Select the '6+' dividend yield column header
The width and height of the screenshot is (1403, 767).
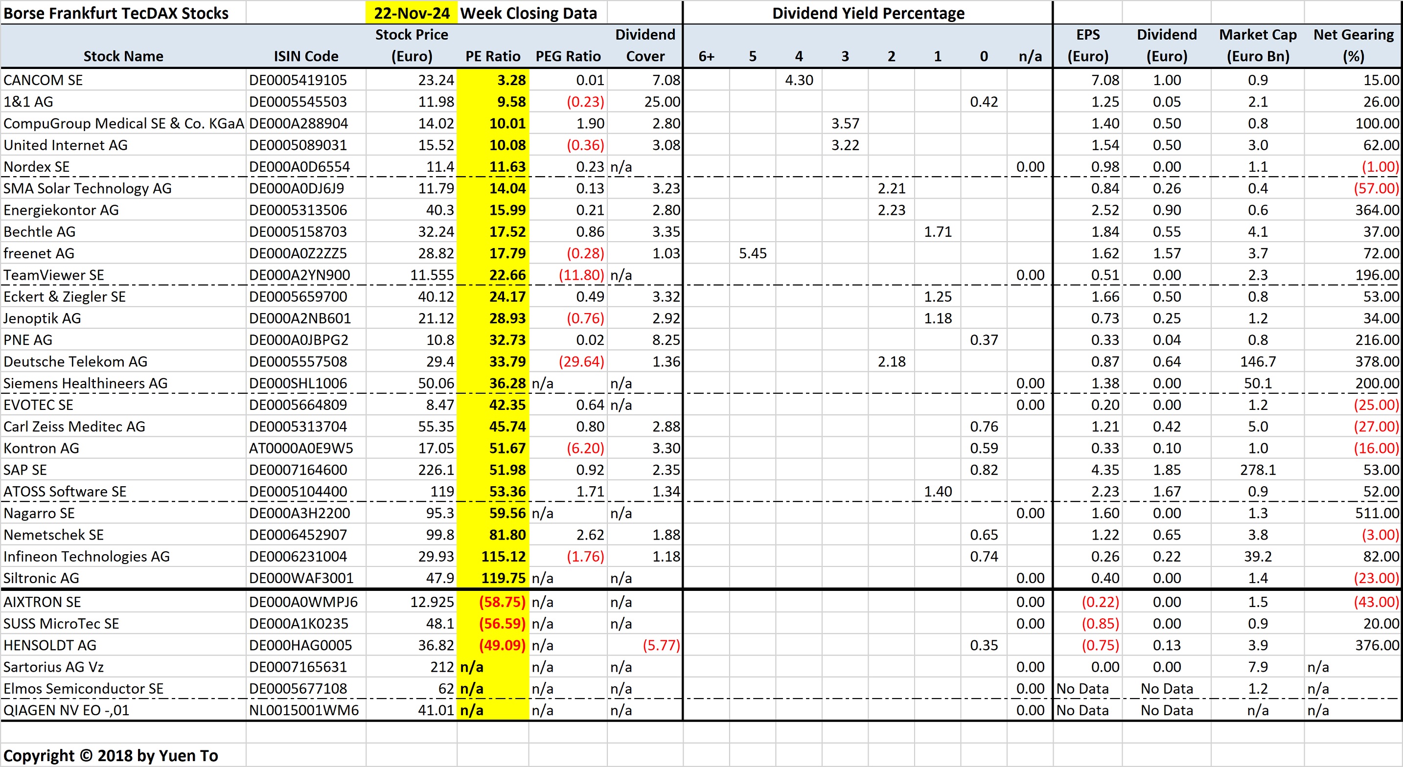(x=707, y=56)
